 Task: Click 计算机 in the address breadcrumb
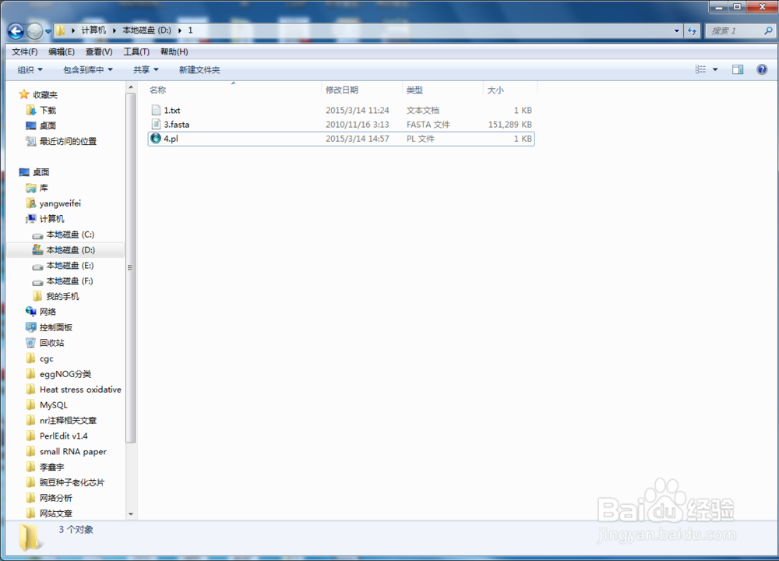click(93, 30)
